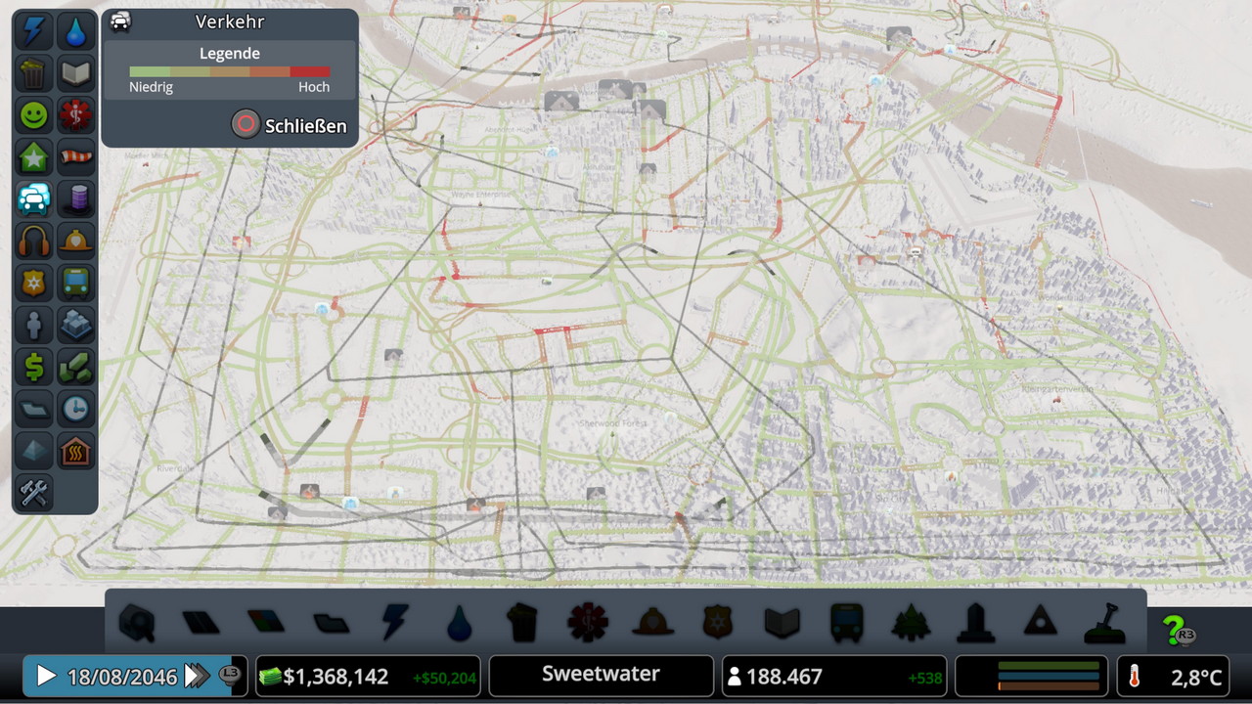1252x704 pixels.
Task: Show the Police badge info view
Action: (x=34, y=283)
